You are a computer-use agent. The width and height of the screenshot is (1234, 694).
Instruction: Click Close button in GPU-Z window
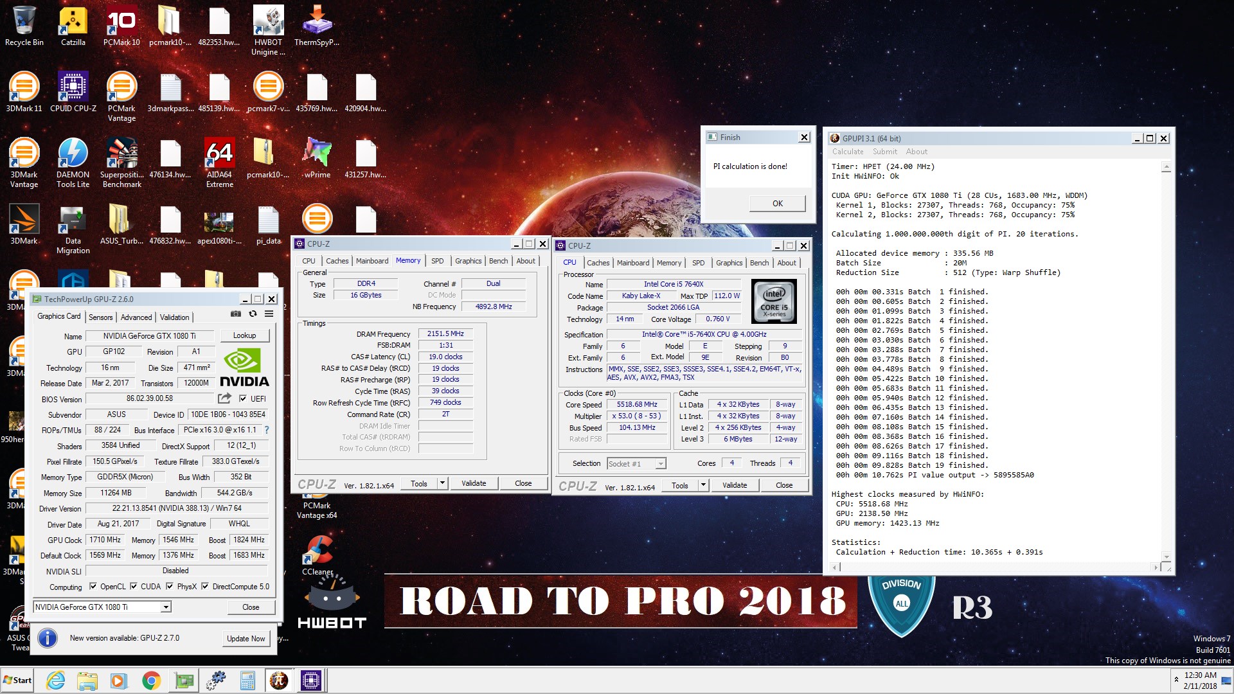point(251,607)
